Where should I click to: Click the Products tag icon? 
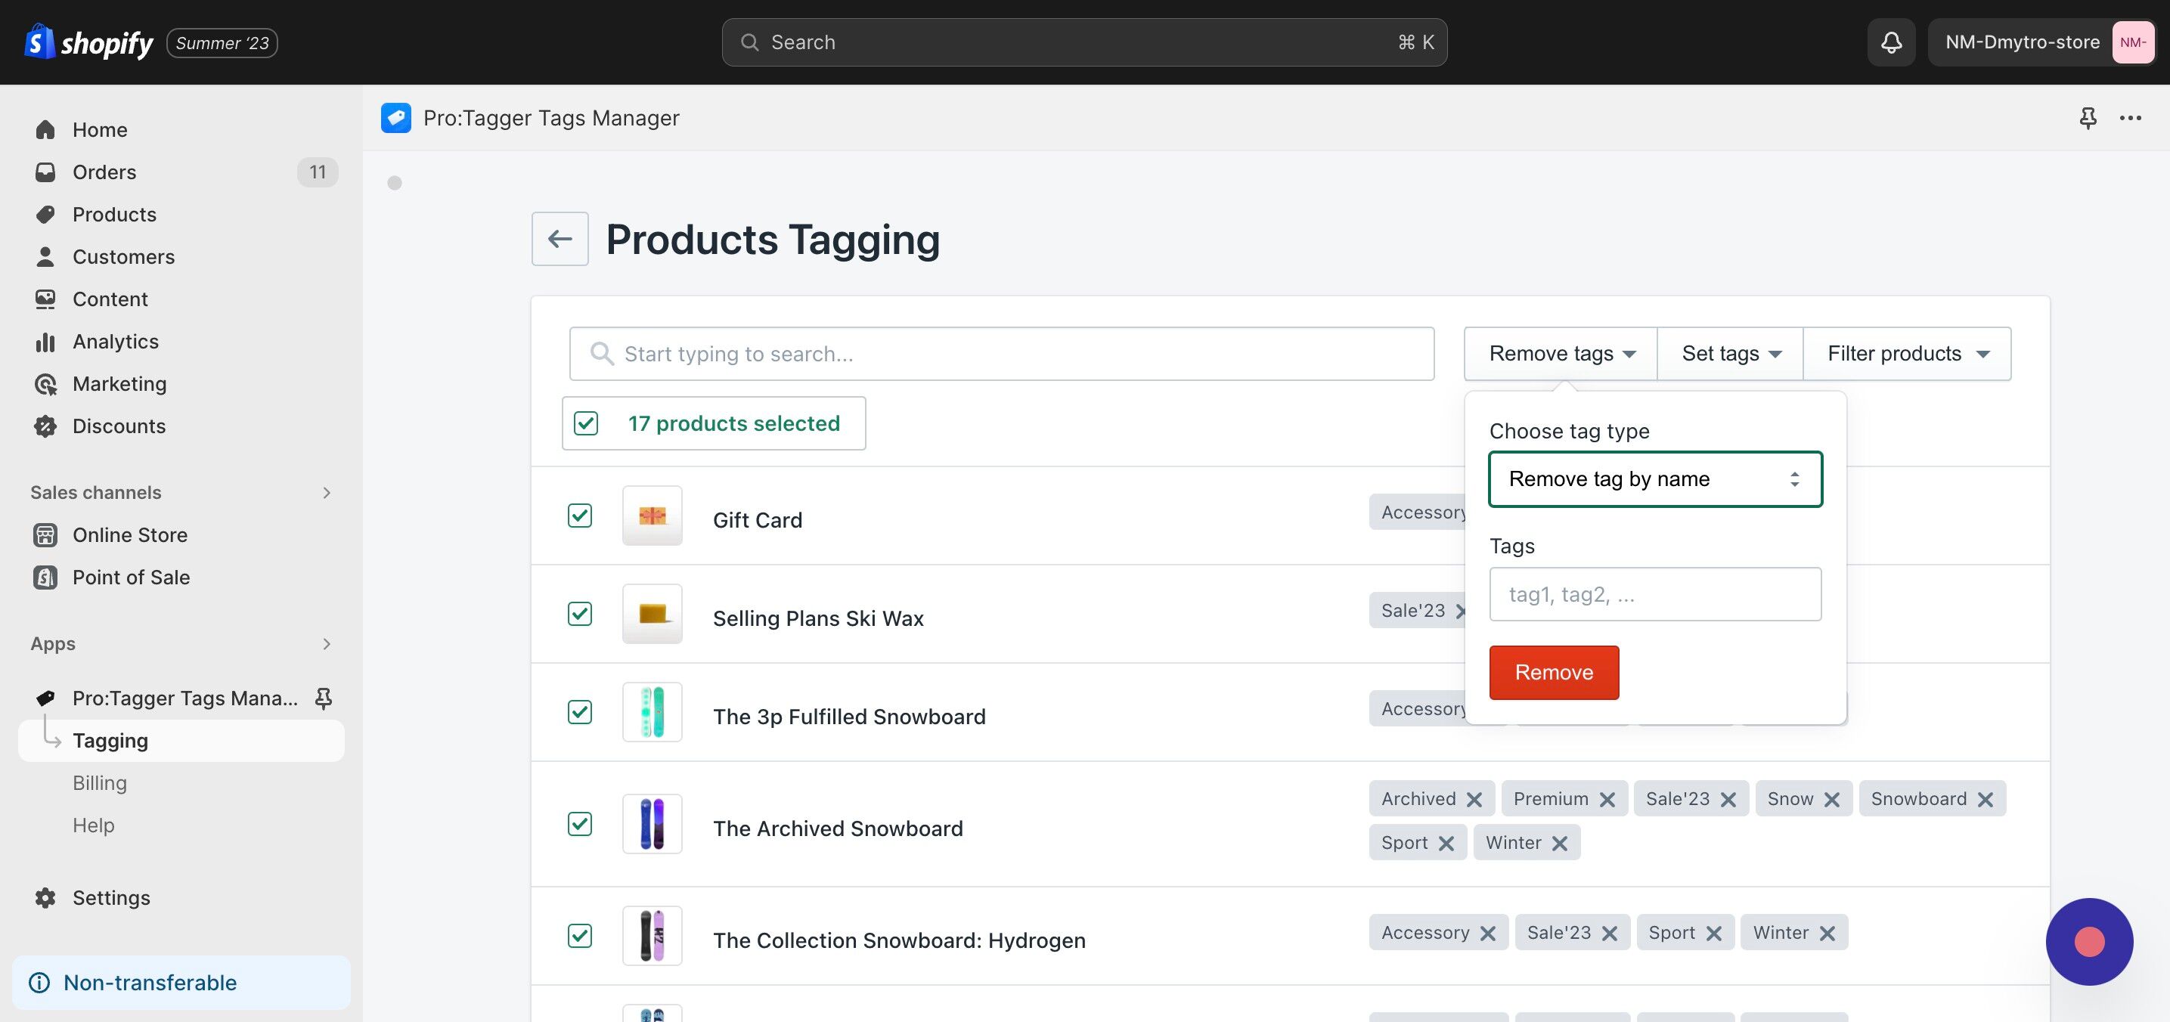click(45, 214)
